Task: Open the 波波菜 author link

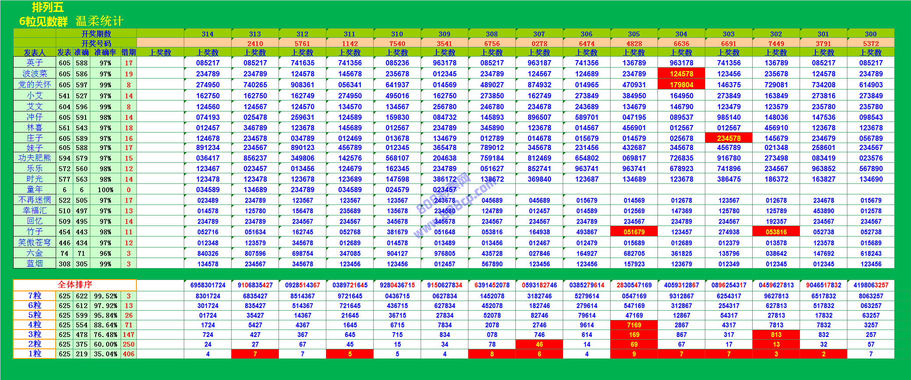Action: click(35, 74)
